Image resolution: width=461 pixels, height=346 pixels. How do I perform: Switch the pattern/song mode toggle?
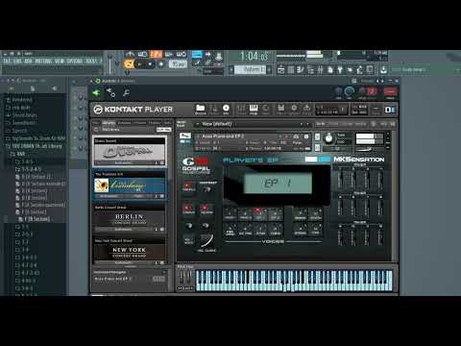(x=129, y=64)
